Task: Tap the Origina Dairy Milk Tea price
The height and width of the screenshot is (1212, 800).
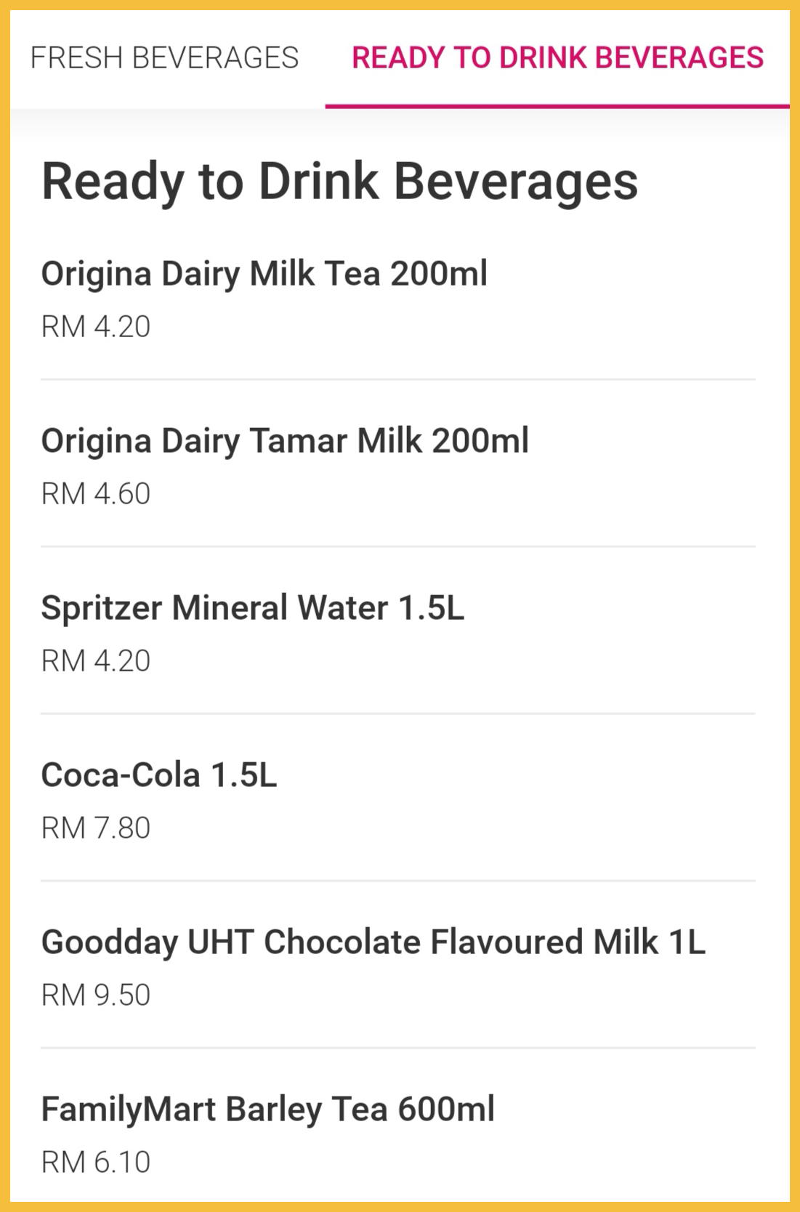Action: 96,327
